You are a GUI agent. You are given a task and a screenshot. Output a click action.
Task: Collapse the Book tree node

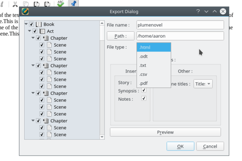[26, 24]
